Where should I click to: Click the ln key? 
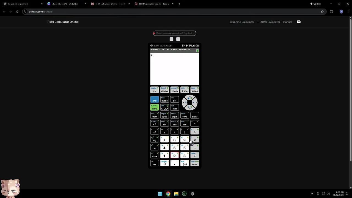155,147
